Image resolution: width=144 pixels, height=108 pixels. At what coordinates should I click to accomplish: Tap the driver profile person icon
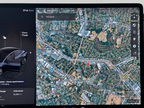click(x=45, y=11)
